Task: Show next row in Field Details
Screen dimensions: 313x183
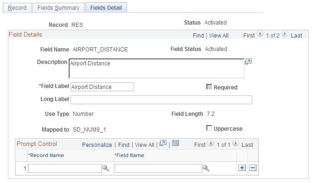Action: [x=285, y=34]
